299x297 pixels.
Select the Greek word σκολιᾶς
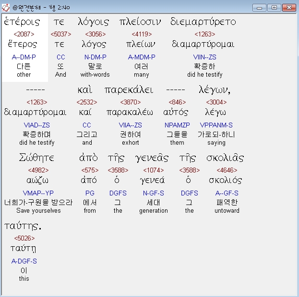pyautogui.click(x=225, y=158)
